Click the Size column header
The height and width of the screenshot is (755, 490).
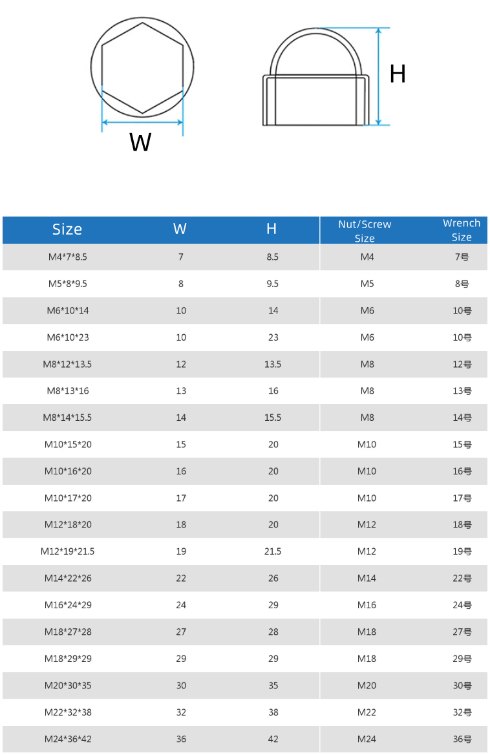pyautogui.click(x=67, y=229)
